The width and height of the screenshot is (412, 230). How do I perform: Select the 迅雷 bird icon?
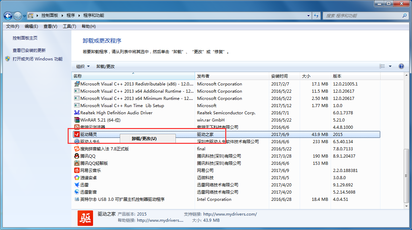tap(77, 185)
